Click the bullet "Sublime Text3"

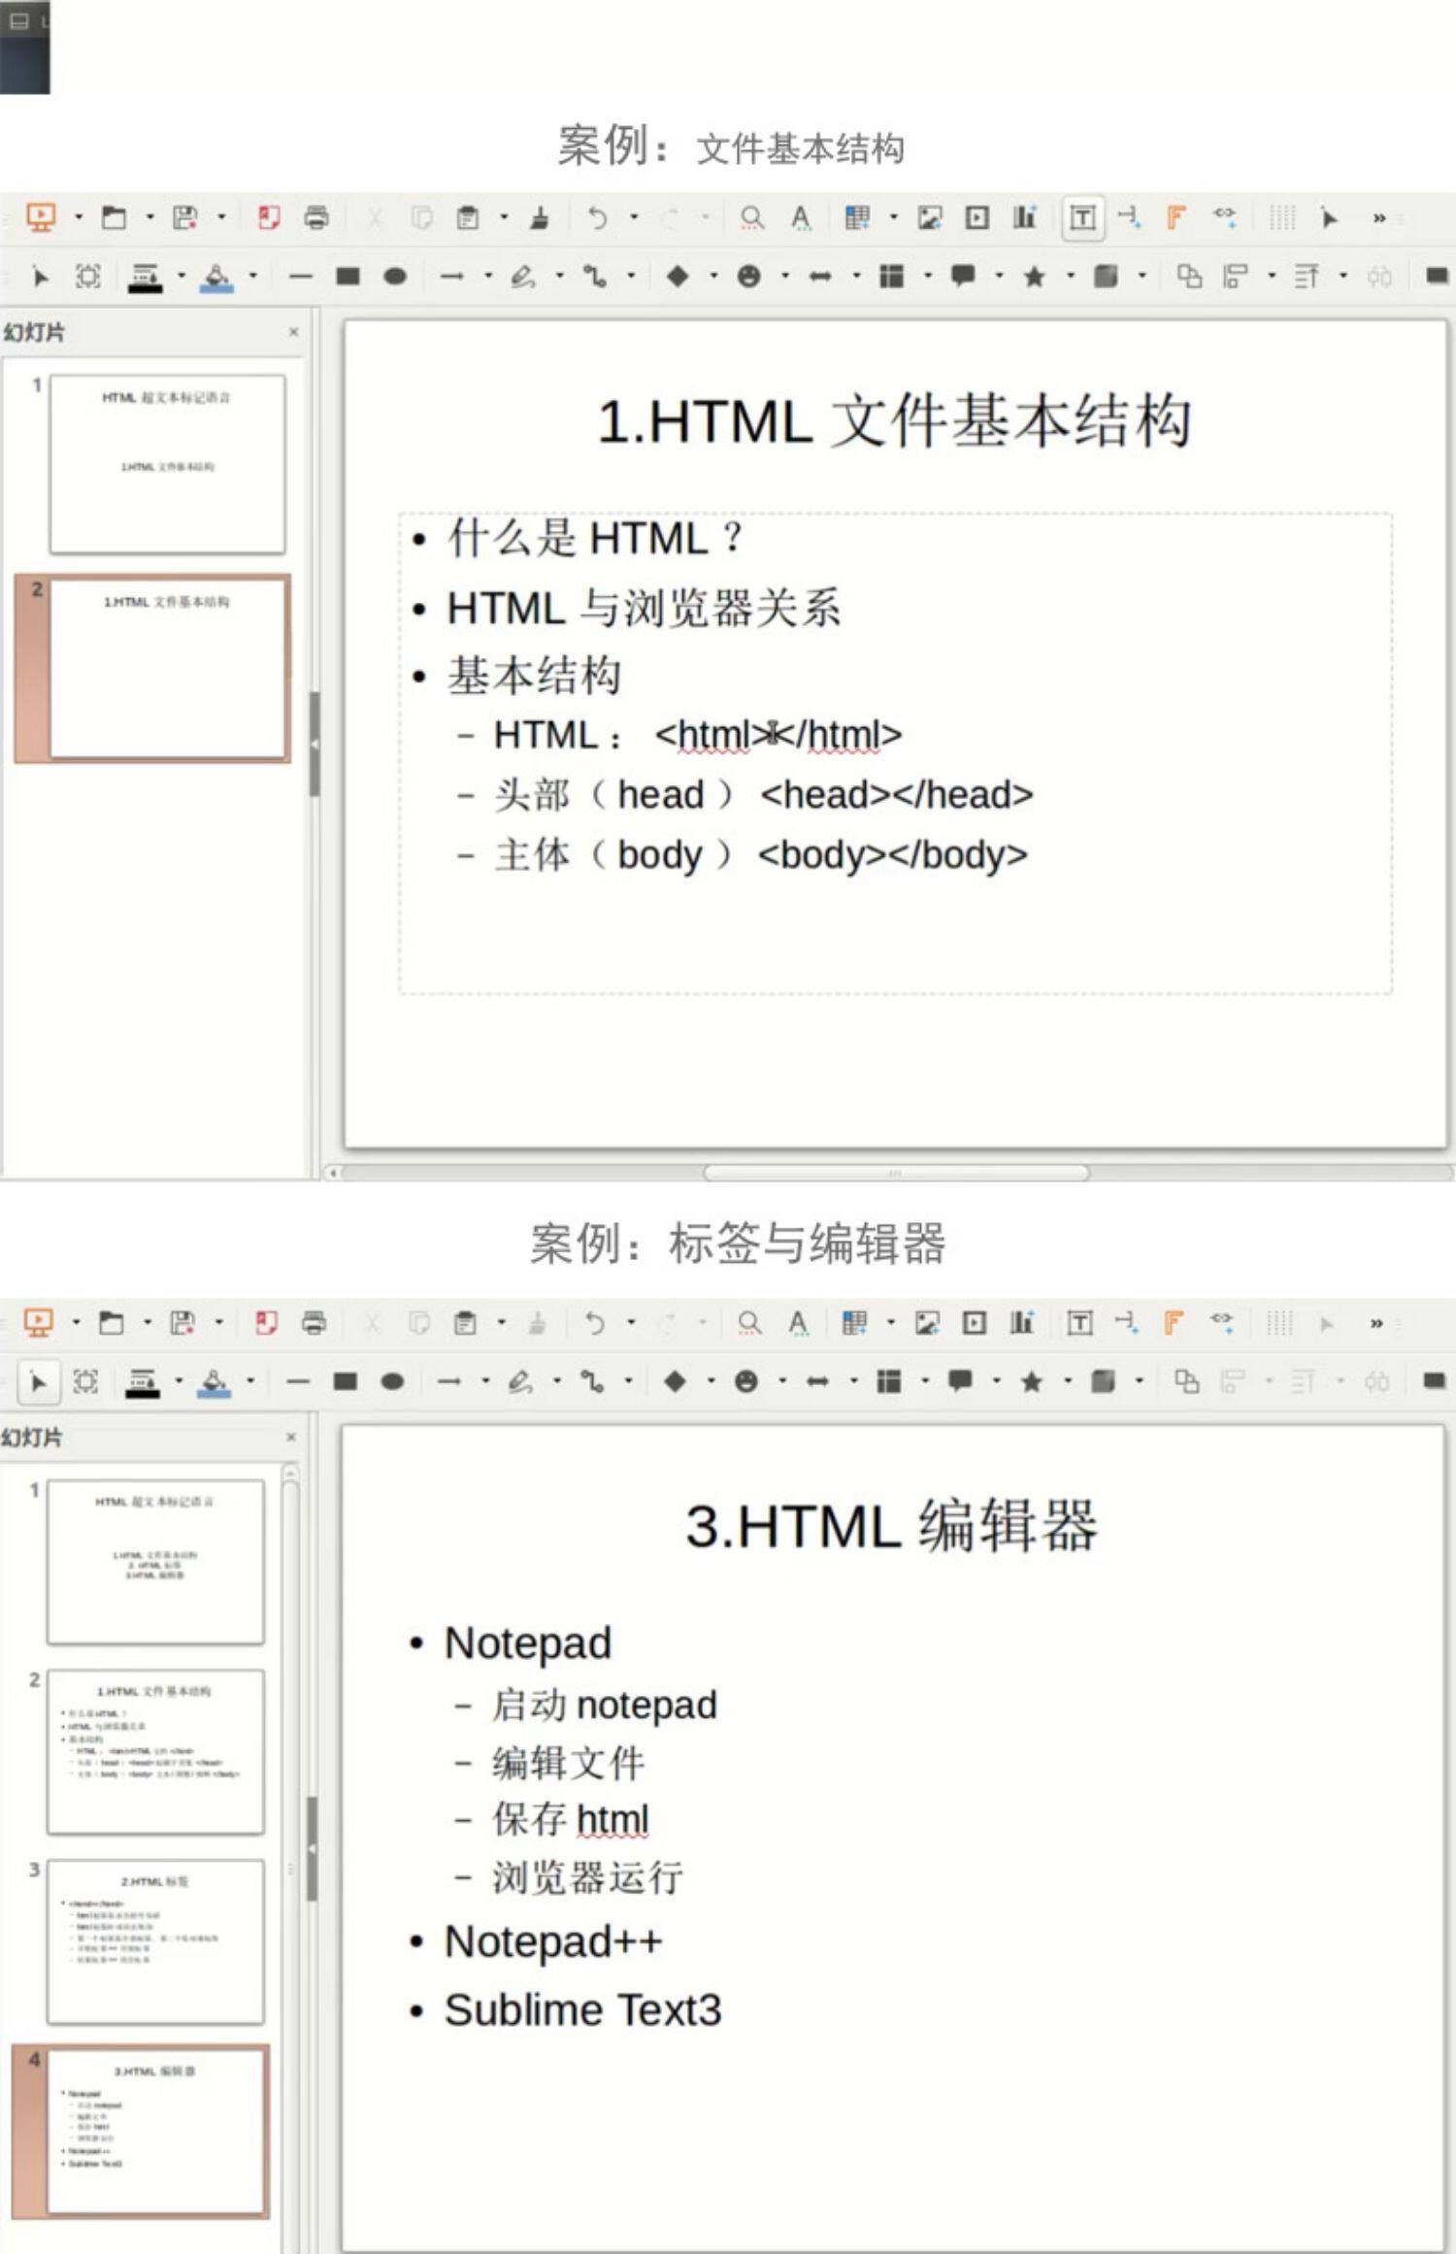click(582, 2009)
